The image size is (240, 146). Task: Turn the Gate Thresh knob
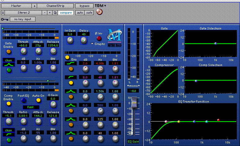(x=24, y=51)
